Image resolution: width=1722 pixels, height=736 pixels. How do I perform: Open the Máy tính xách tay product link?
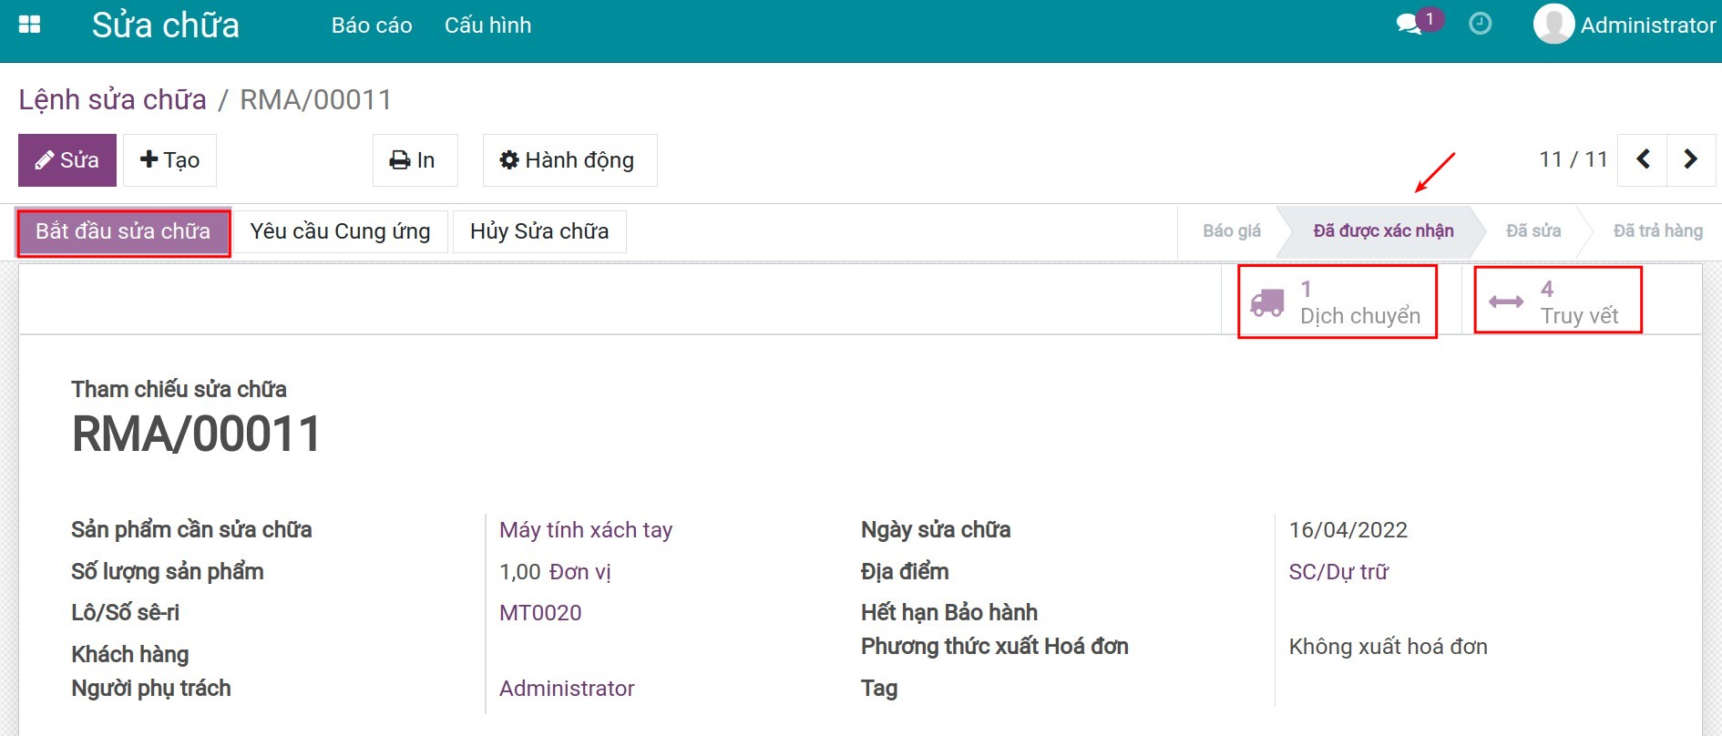[586, 530]
